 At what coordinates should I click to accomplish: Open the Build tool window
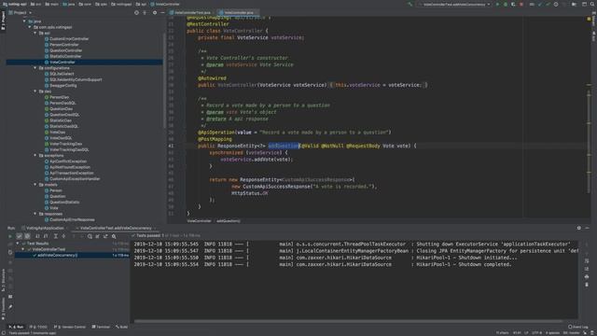click(x=122, y=327)
